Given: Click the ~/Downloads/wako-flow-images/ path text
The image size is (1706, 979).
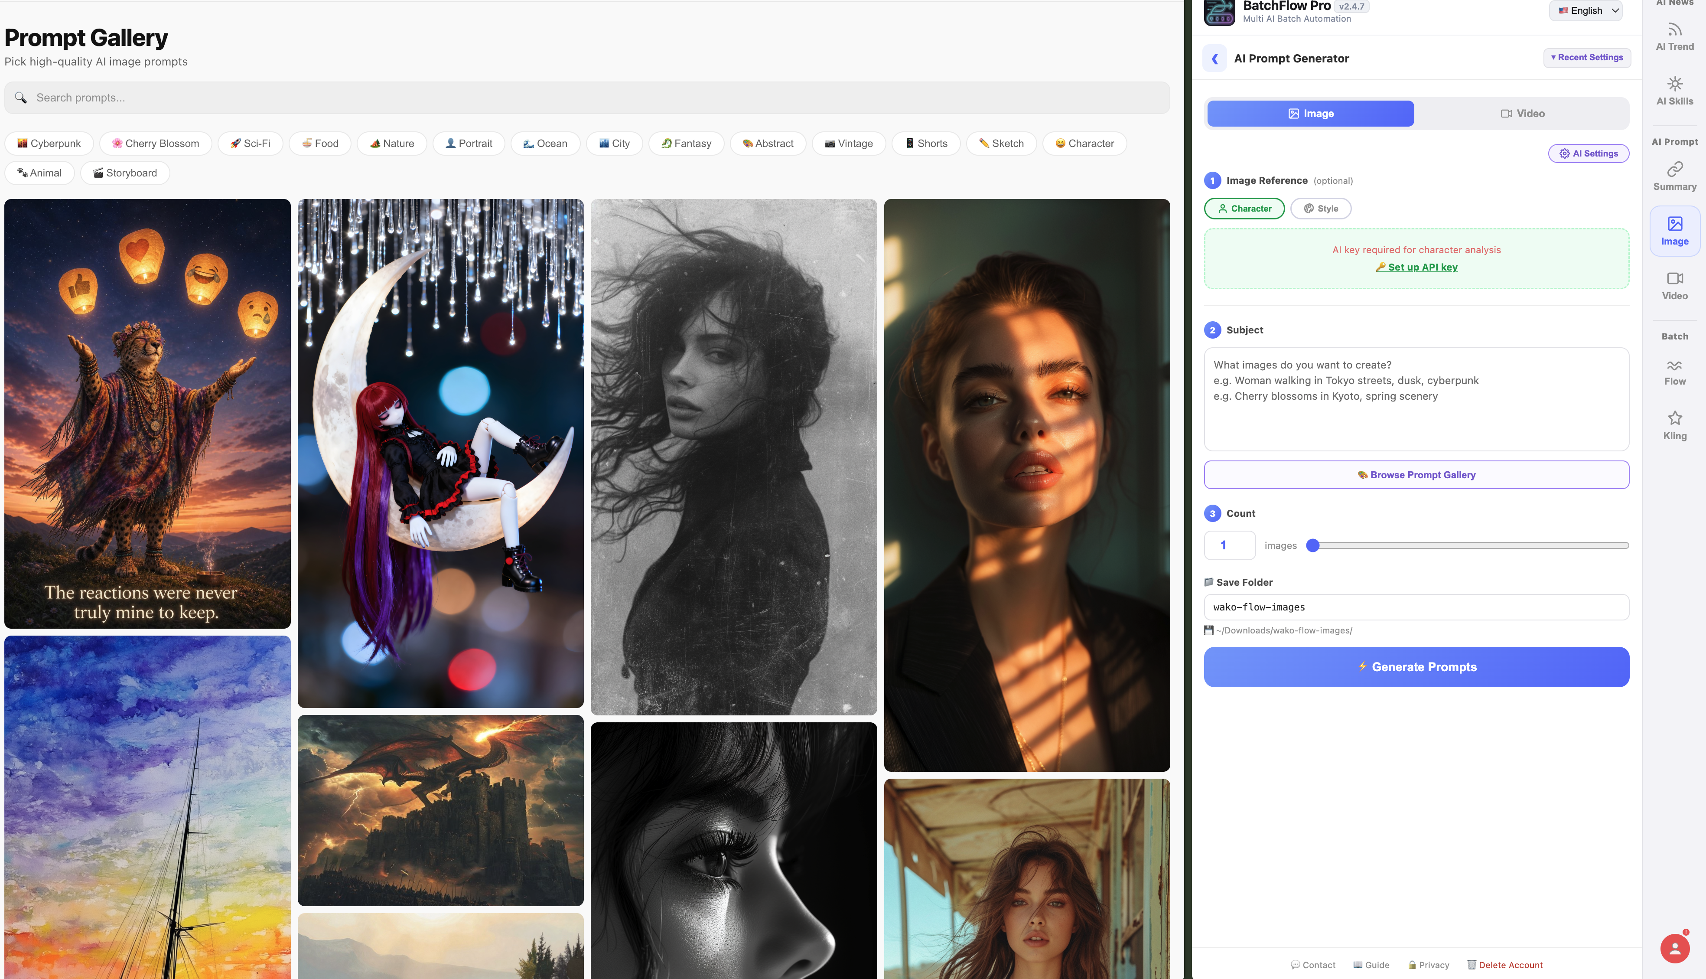Looking at the screenshot, I should point(1284,630).
